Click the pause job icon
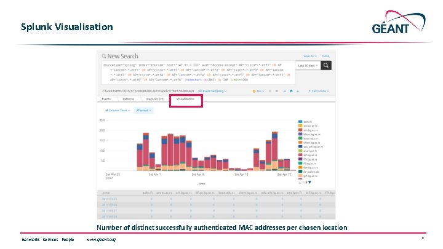 coord(270,91)
